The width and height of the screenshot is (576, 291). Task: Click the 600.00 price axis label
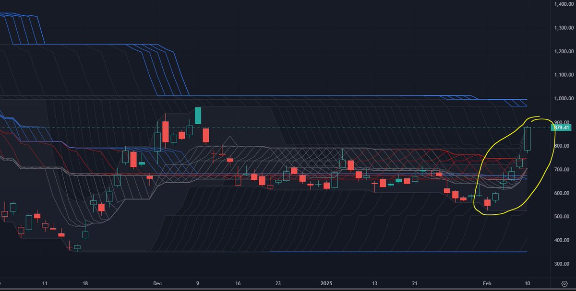point(561,193)
